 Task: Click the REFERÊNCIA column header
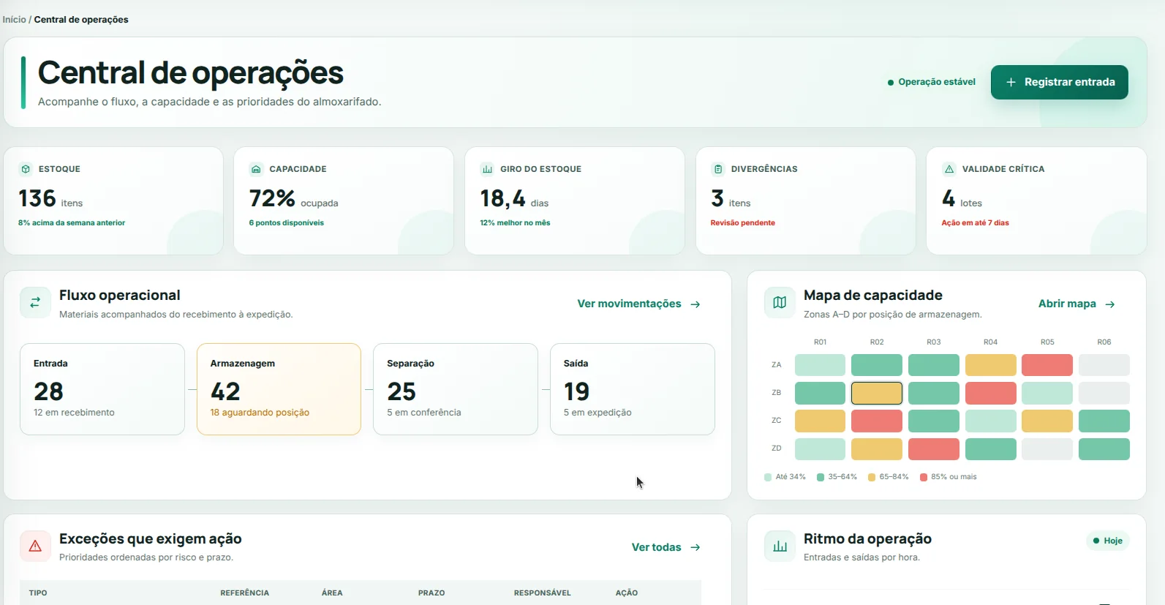click(245, 593)
